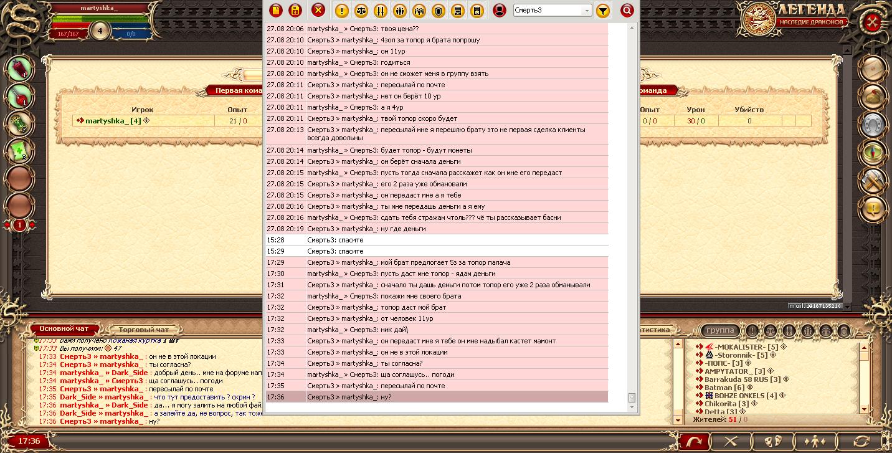
Task: Click the blue mana bar showing 0/0
Action: 131,34
